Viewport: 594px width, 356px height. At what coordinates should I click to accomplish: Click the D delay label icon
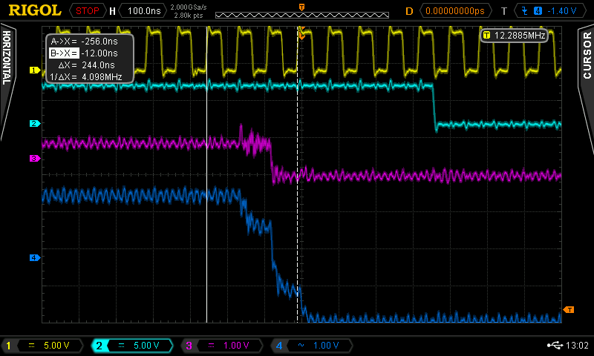click(409, 11)
